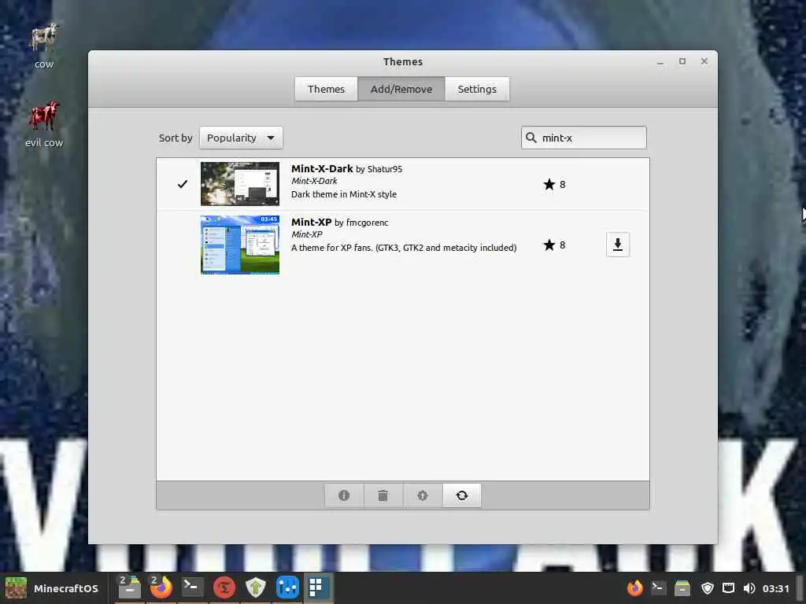Viewport: 806px width, 604px height.
Task: Download the Mint-XP theme
Action: (618, 245)
